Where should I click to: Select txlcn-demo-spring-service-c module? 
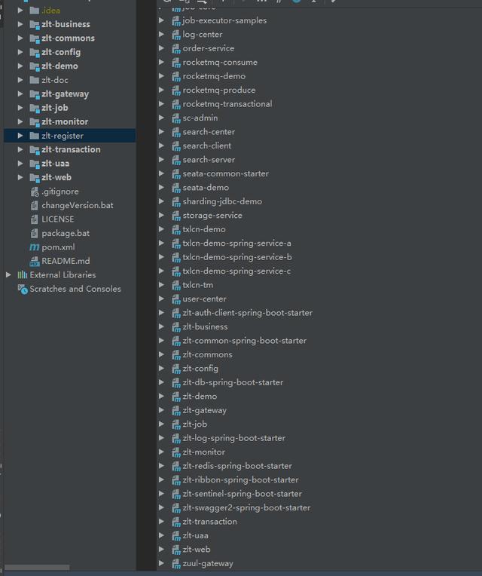point(236,271)
